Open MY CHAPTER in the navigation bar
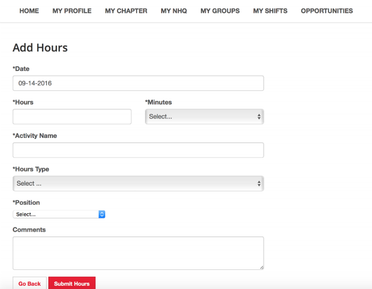 click(x=126, y=11)
